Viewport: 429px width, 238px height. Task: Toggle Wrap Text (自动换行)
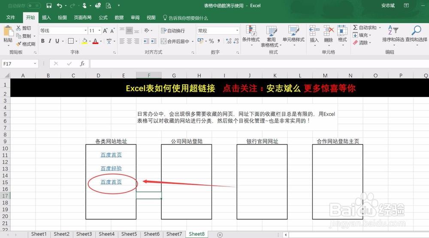[173, 30]
